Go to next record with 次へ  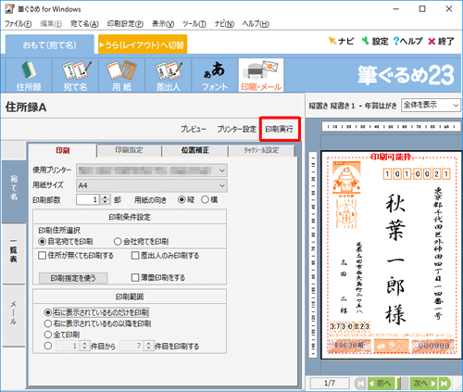424,384
